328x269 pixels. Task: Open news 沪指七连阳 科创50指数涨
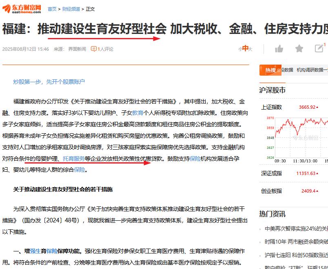coord(296,255)
